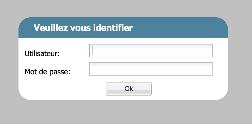
Task: Select the username entry box
Action: click(151, 51)
